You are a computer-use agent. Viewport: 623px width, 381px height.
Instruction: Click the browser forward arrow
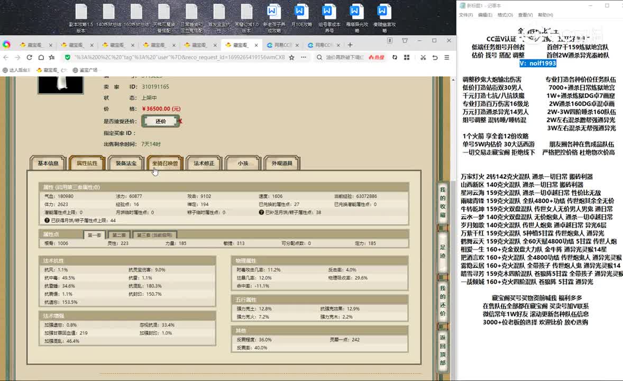tap(17, 57)
